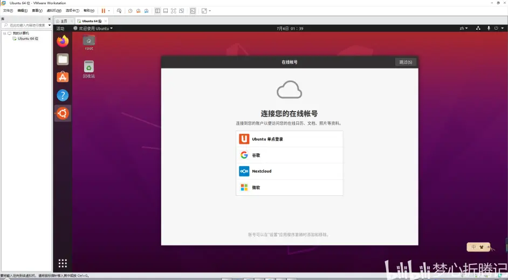
Task: Select 我的计算机 in the library tree
Action: tap(20, 33)
